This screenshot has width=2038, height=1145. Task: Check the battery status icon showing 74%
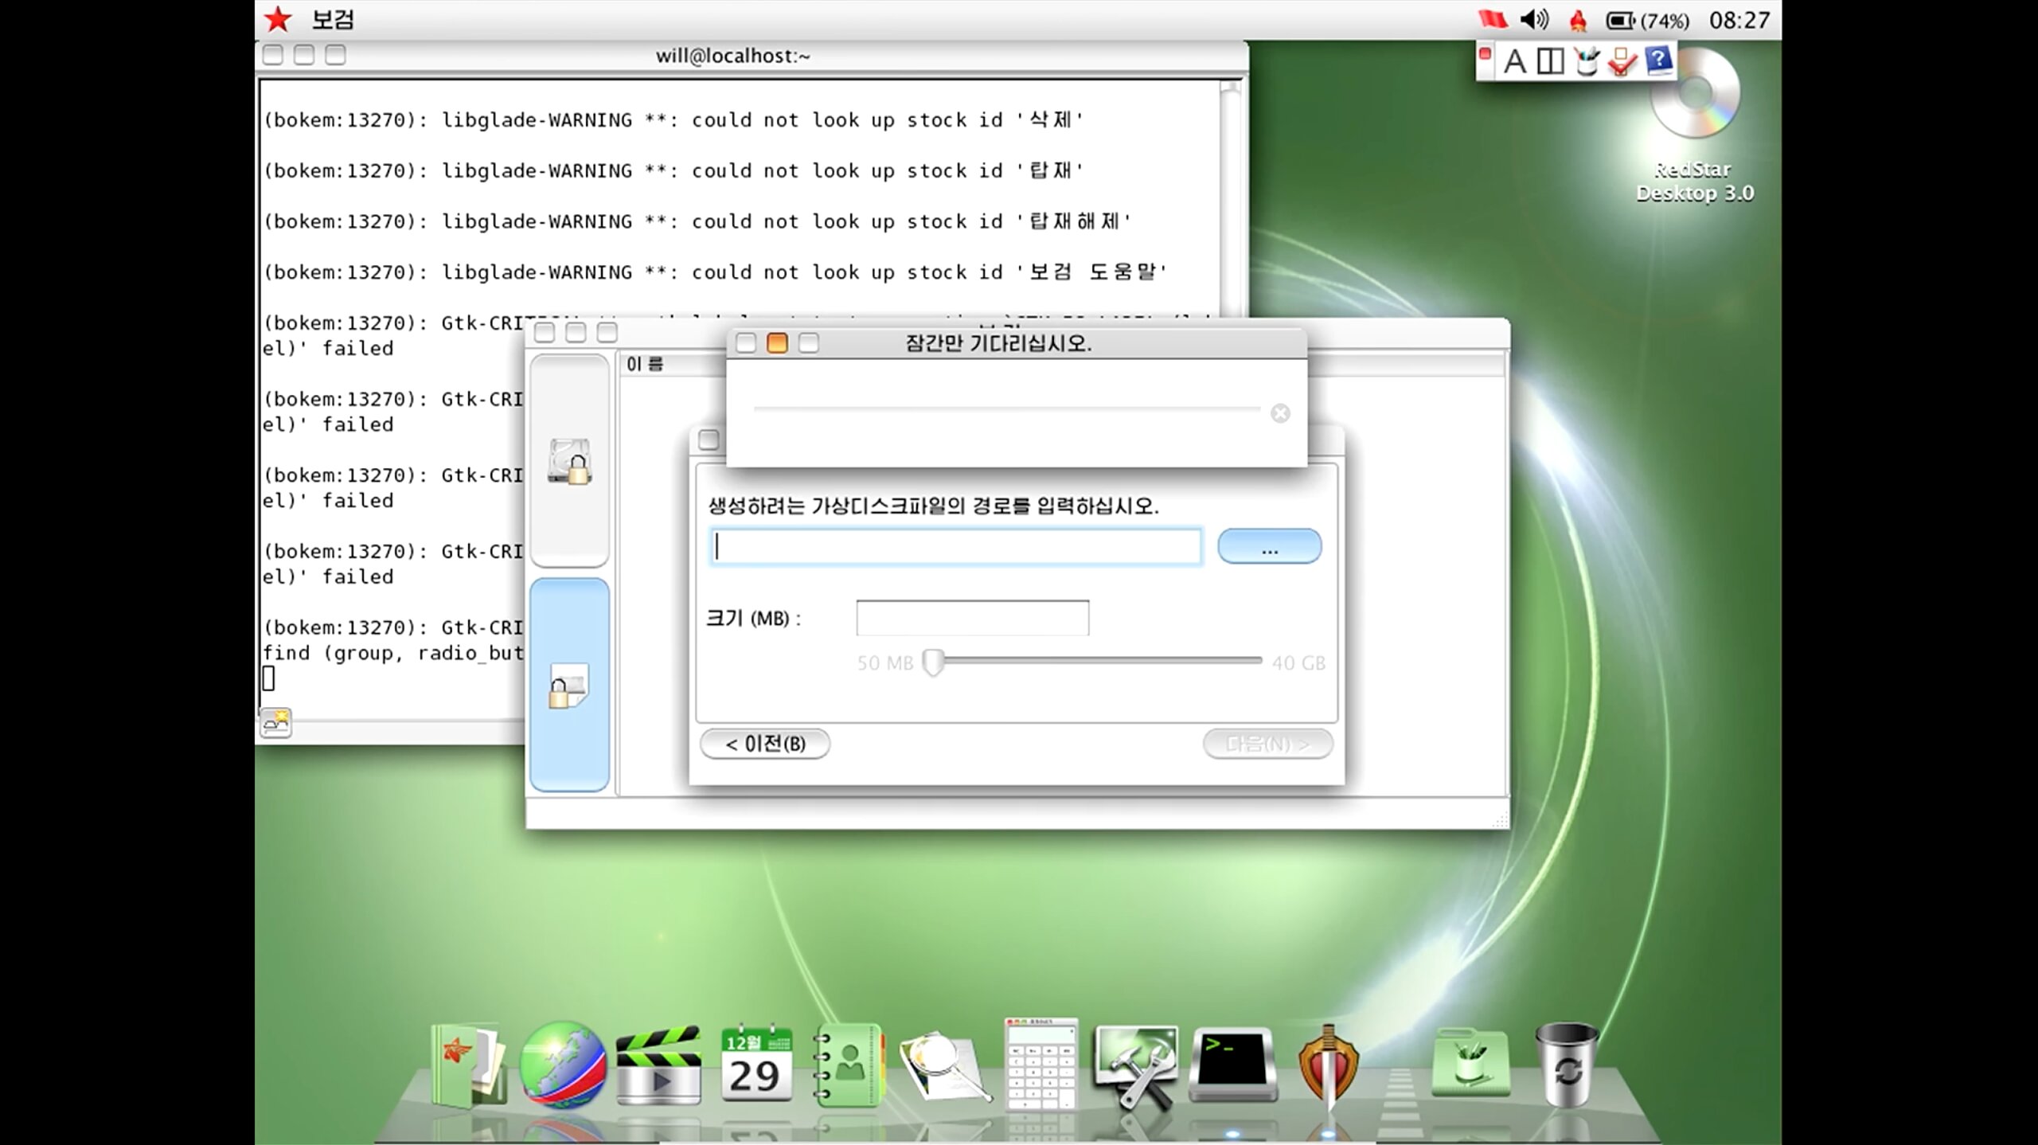[x=1647, y=20]
